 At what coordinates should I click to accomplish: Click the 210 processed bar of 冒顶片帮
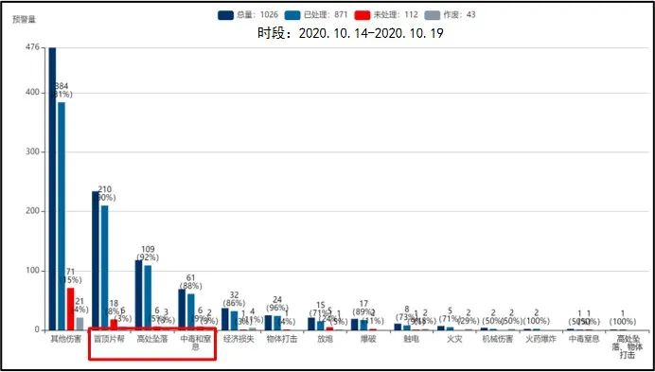[x=104, y=268]
